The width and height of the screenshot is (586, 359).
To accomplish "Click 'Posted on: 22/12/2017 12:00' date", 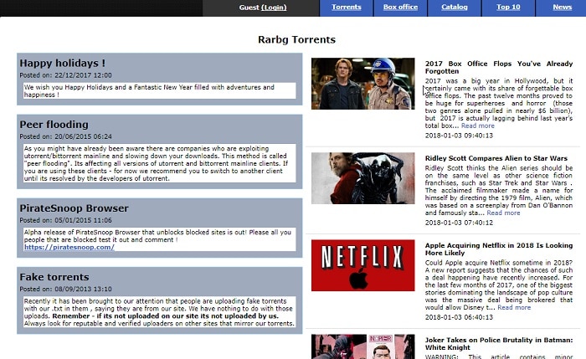I will tap(65, 75).
